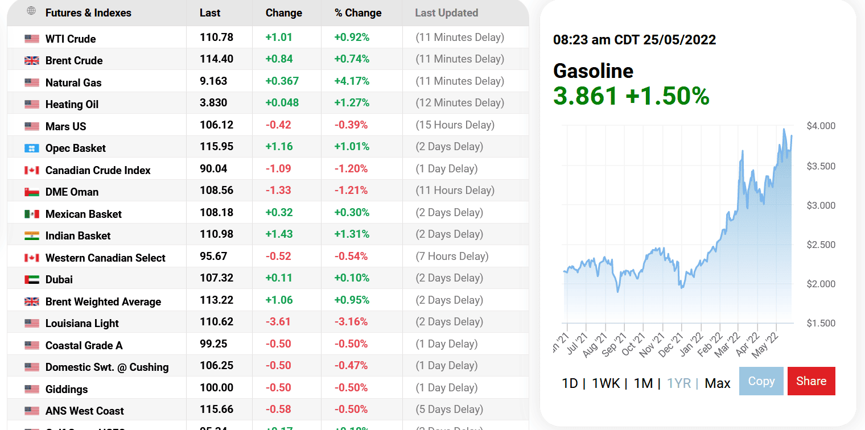865x430 pixels.
Task: Click the UAE flag beside Dubai
Action: click(32, 278)
